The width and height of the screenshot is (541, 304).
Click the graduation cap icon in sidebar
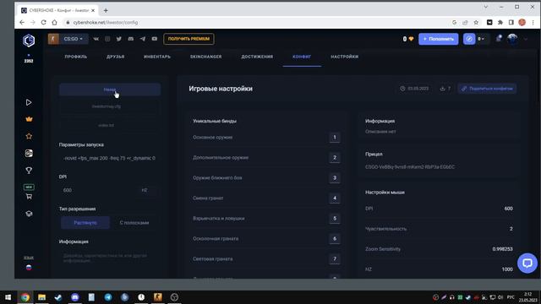pos(29,214)
